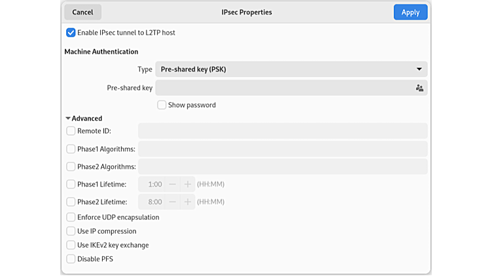Enable Use IKEv2 key exchange

[x=71, y=245]
